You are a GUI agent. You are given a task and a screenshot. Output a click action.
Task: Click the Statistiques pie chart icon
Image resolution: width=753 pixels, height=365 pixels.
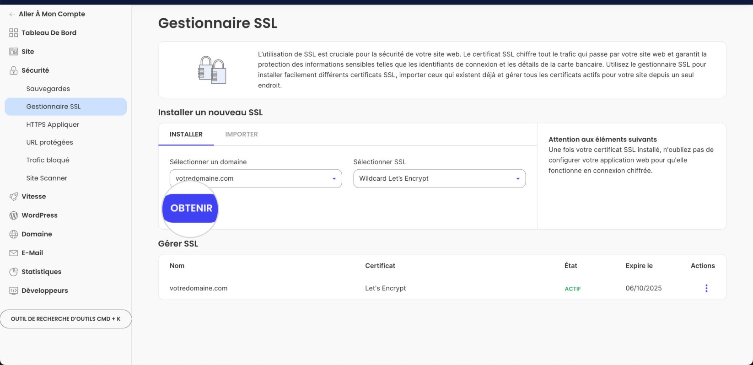(x=14, y=272)
